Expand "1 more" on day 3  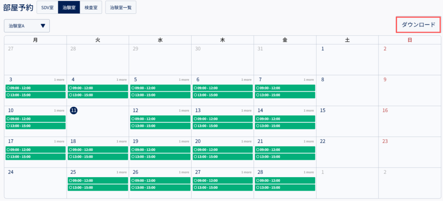coord(59,80)
